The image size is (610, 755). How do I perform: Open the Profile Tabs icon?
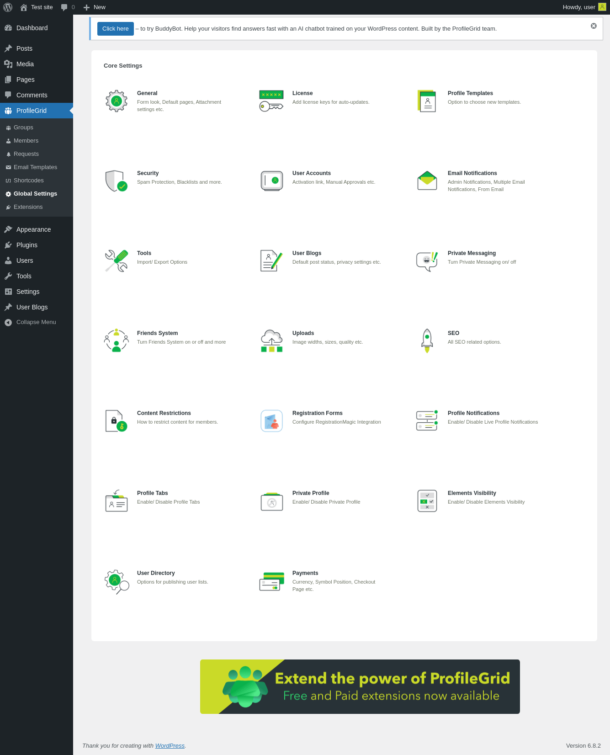[x=117, y=501]
